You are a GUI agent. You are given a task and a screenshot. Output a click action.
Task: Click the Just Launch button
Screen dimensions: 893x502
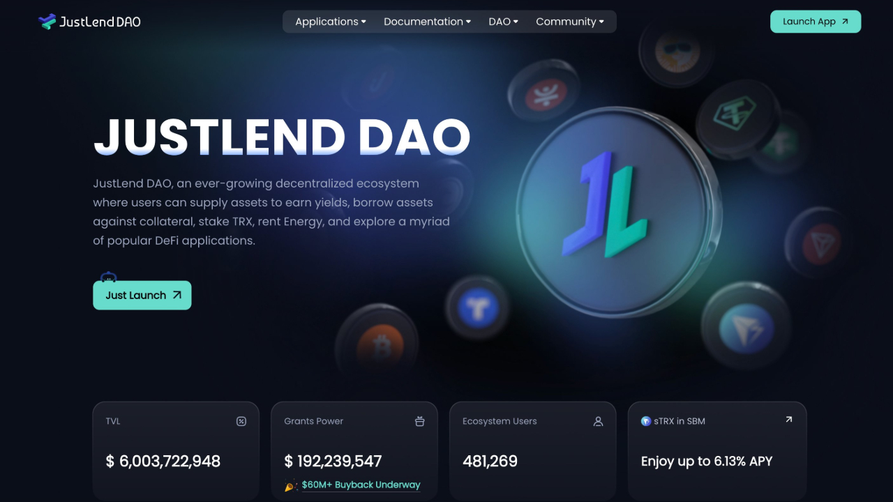[x=142, y=295]
